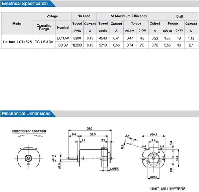
Task: Click the no-load speed value '12300'
Action: 77,45
